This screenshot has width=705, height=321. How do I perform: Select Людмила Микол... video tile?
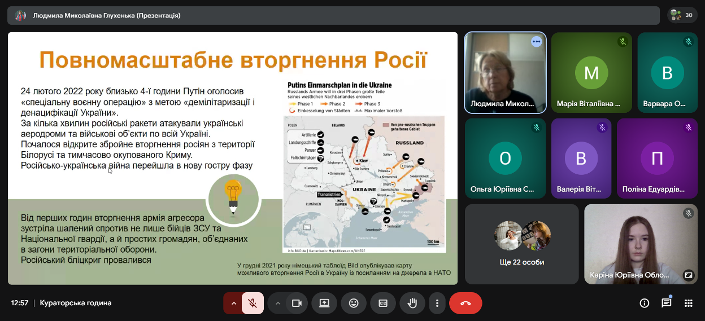click(x=506, y=73)
